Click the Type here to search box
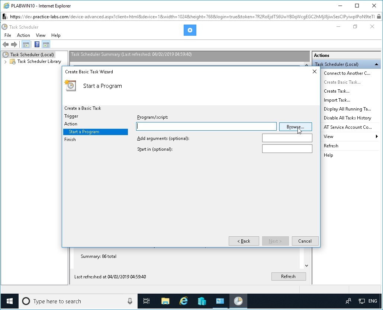The image size is (383, 310). coord(78,301)
